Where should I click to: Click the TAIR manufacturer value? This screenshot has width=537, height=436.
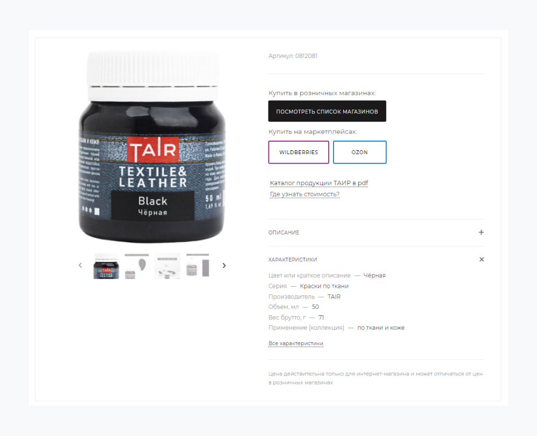(x=334, y=296)
